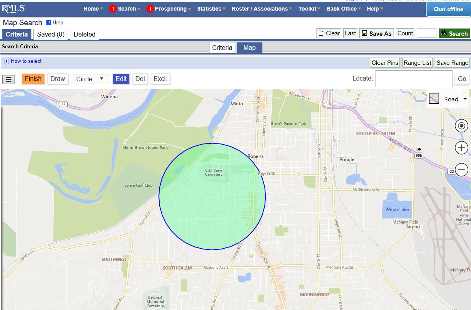Click the Chat offline status button
Screen dimensions: 471x310
(448, 9)
